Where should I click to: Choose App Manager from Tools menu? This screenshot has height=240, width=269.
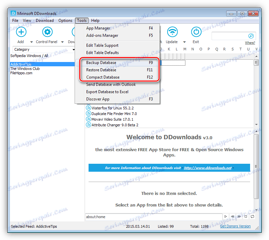coord(117,28)
